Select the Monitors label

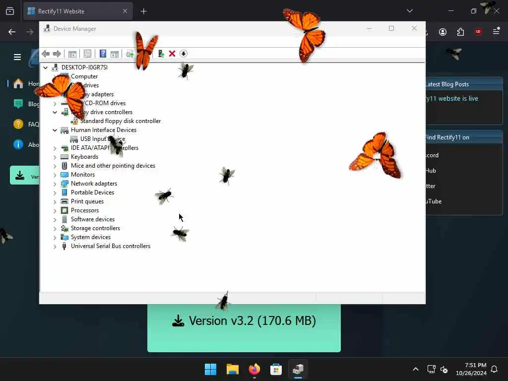pos(83,175)
